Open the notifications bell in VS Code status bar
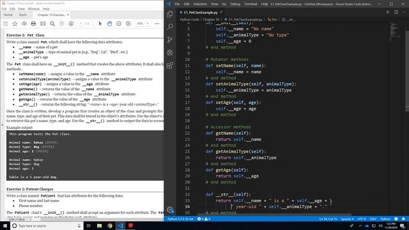Viewport: 409px width, 230px height. [x=403, y=218]
